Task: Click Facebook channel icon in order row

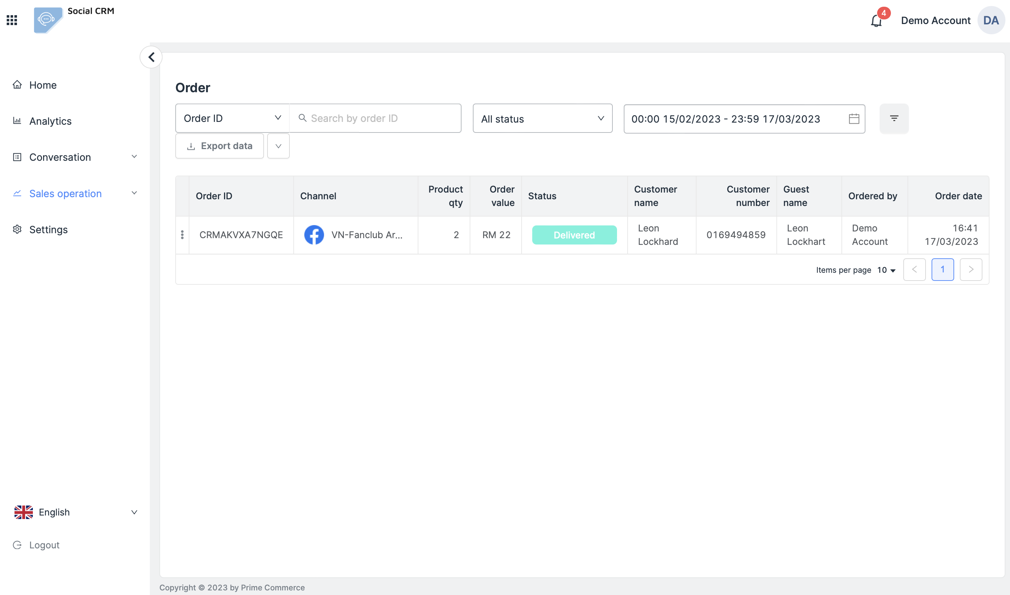Action: click(314, 235)
